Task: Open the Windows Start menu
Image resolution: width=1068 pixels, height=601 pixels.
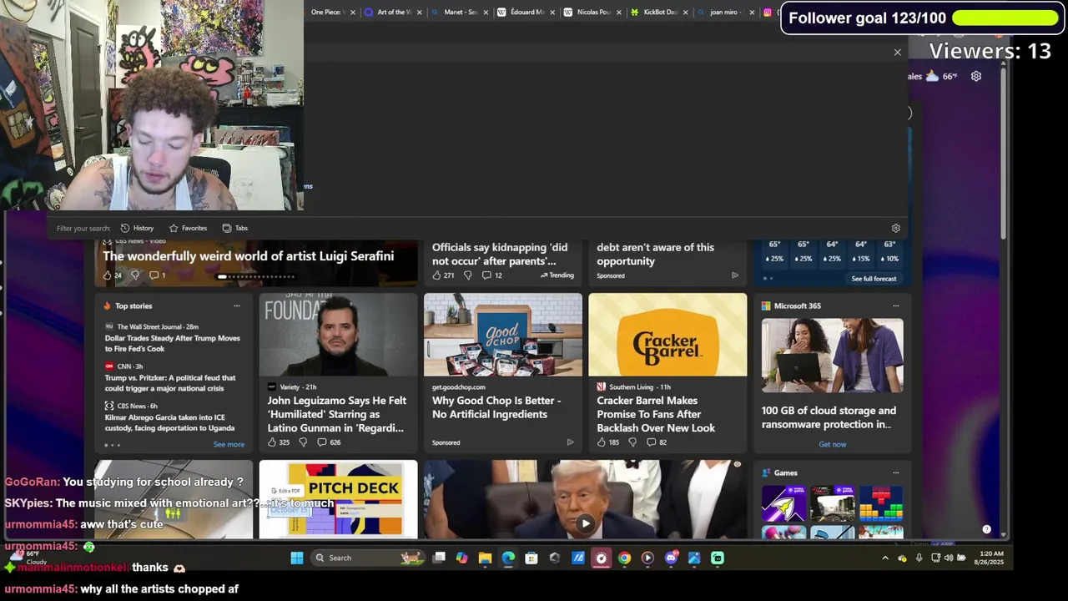Action: click(297, 558)
